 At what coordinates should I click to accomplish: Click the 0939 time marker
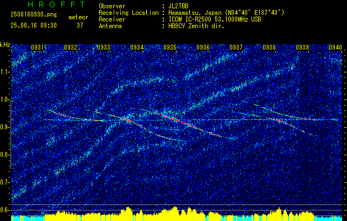pyautogui.click(x=302, y=47)
